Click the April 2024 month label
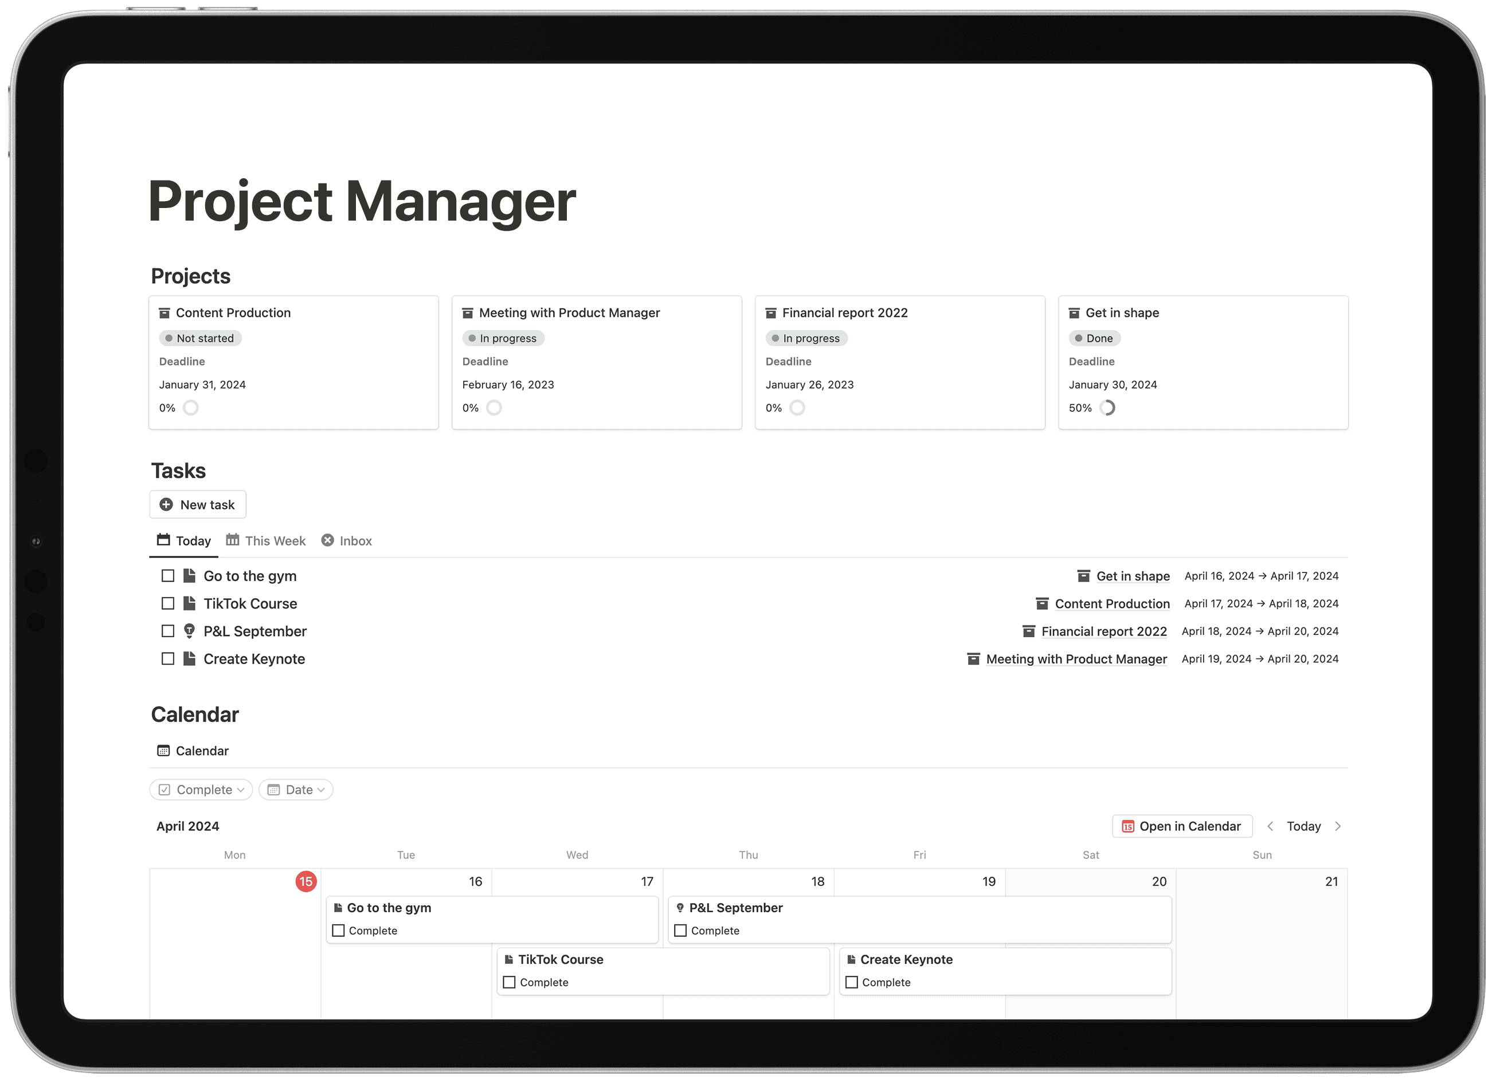1496x1083 pixels. (x=188, y=826)
